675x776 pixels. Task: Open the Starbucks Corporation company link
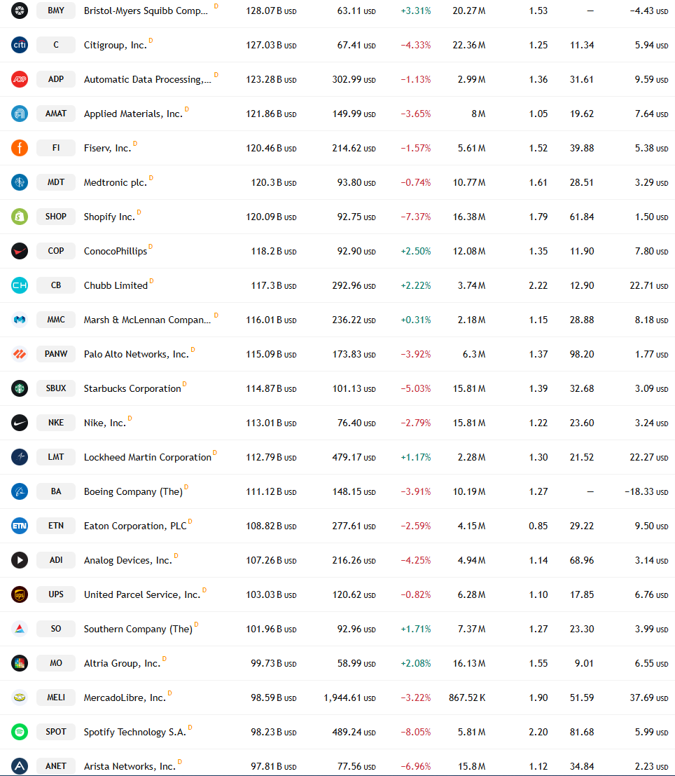pos(132,388)
